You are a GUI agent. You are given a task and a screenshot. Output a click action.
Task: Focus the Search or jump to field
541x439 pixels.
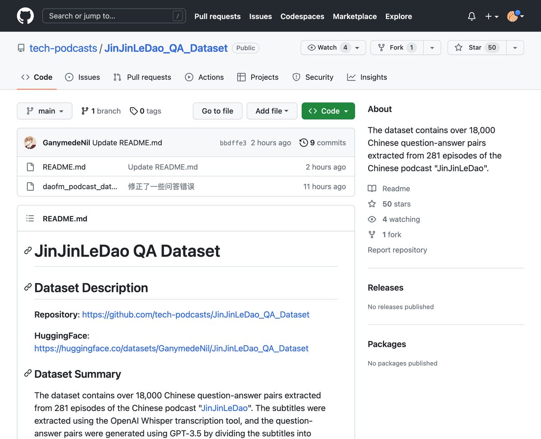[114, 16]
